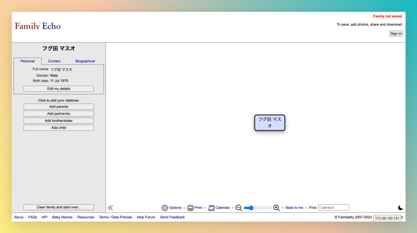Toggle dark mode with the moon icon
Screen dimensions: 417x233
click(400, 208)
